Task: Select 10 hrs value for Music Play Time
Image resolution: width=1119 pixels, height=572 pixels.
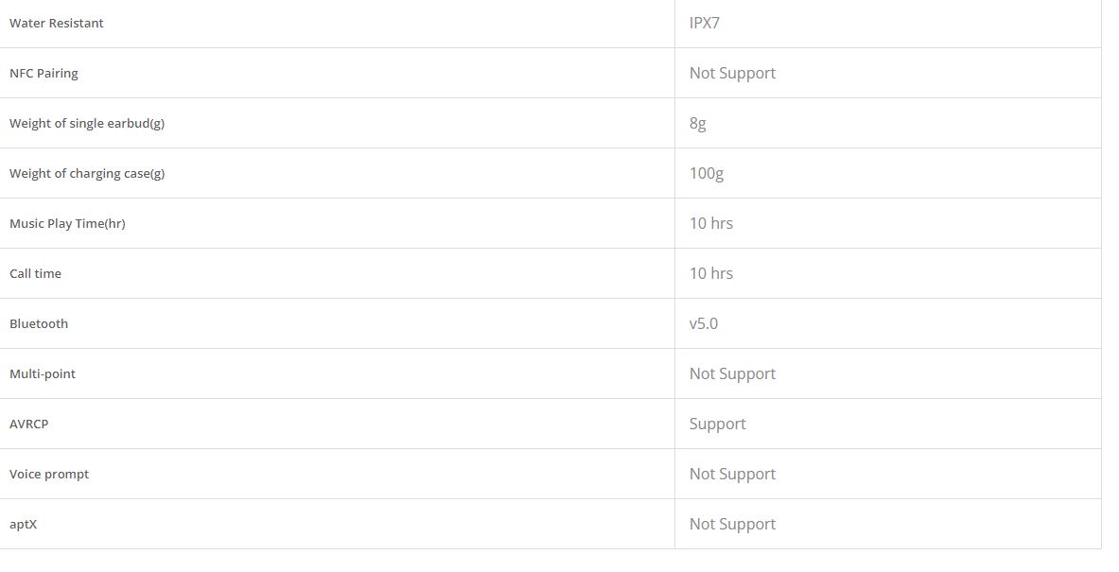Action: point(710,223)
